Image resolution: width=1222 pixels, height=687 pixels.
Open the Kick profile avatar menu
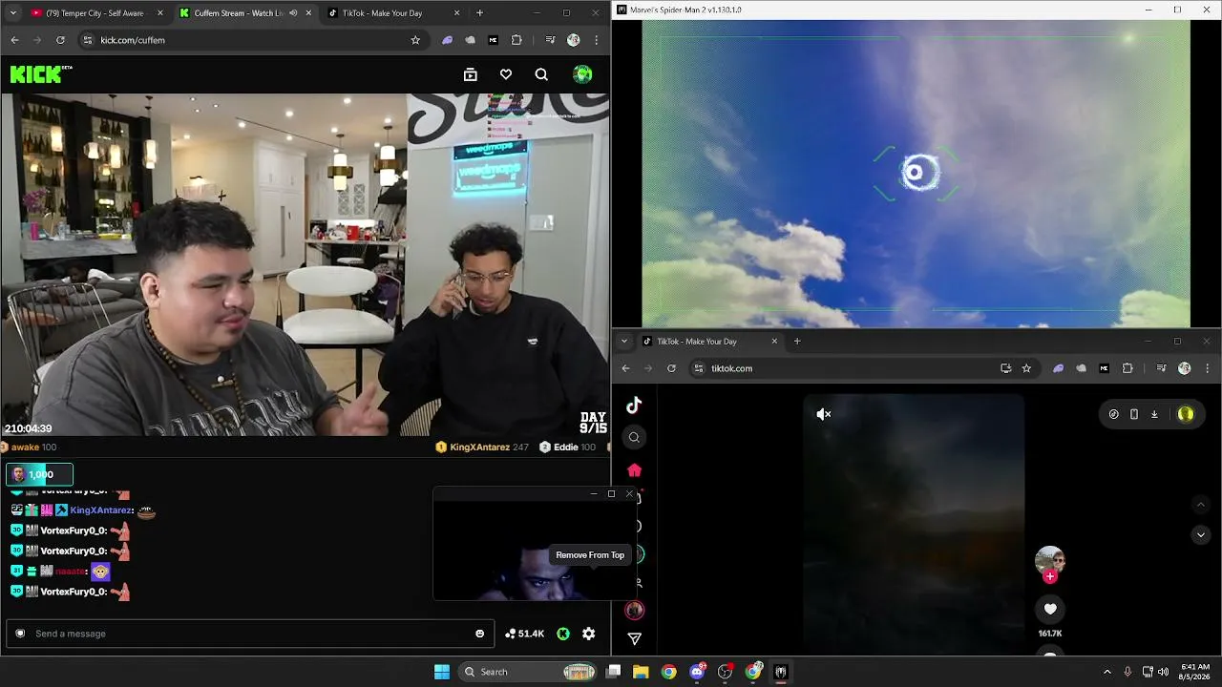[x=582, y=74]
